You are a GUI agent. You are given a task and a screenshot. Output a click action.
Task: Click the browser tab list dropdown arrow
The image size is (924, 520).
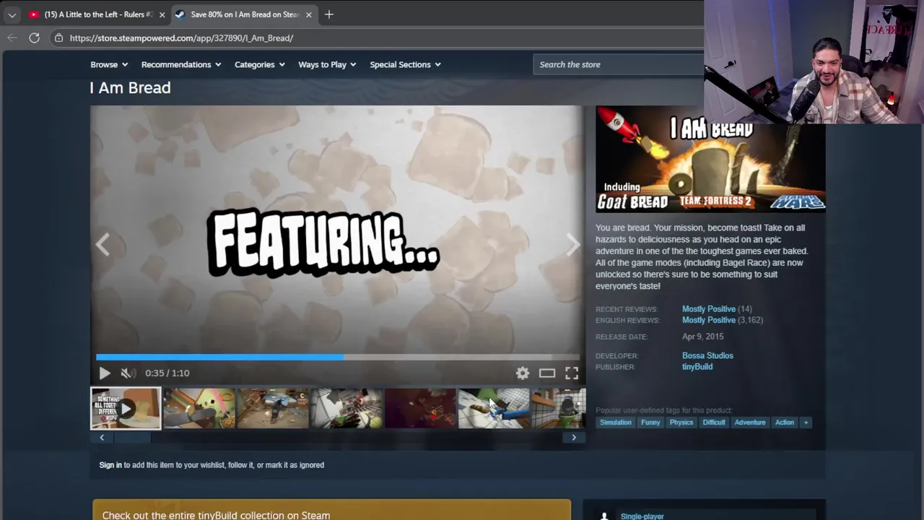[12, 14]
